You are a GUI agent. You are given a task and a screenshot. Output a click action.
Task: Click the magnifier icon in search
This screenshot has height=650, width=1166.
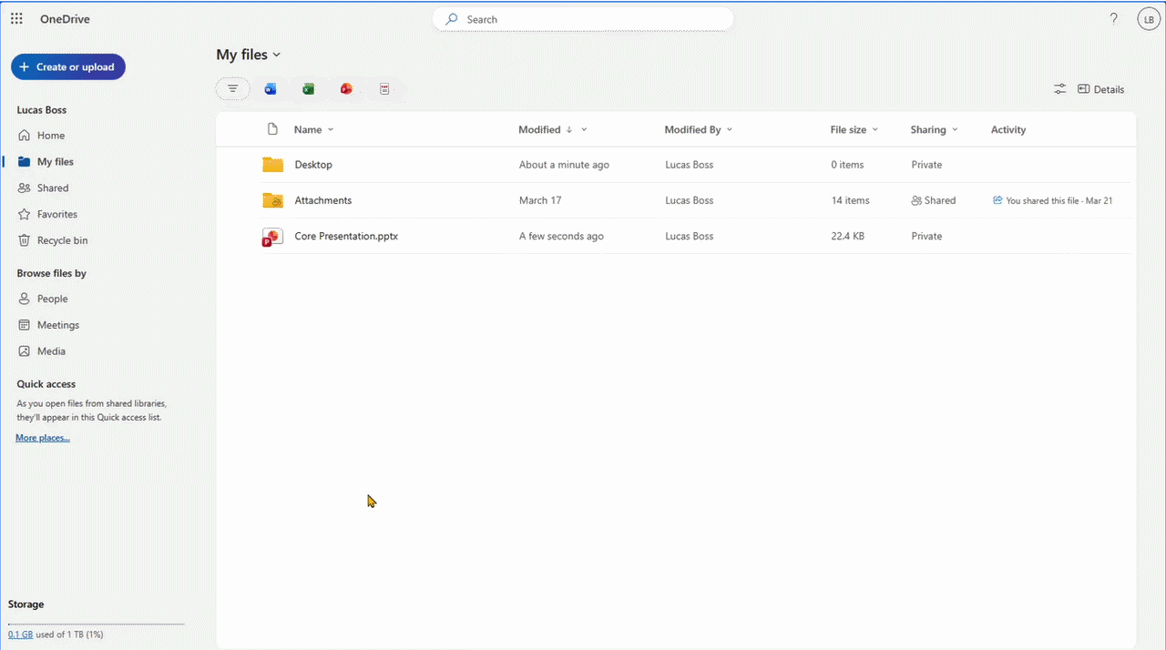(452, 19)
